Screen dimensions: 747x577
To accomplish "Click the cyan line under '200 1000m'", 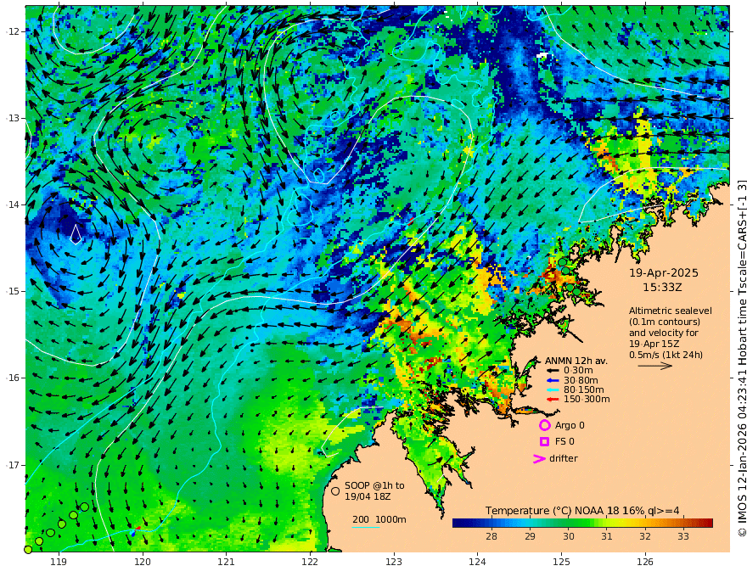I will (x=365, y=527).
